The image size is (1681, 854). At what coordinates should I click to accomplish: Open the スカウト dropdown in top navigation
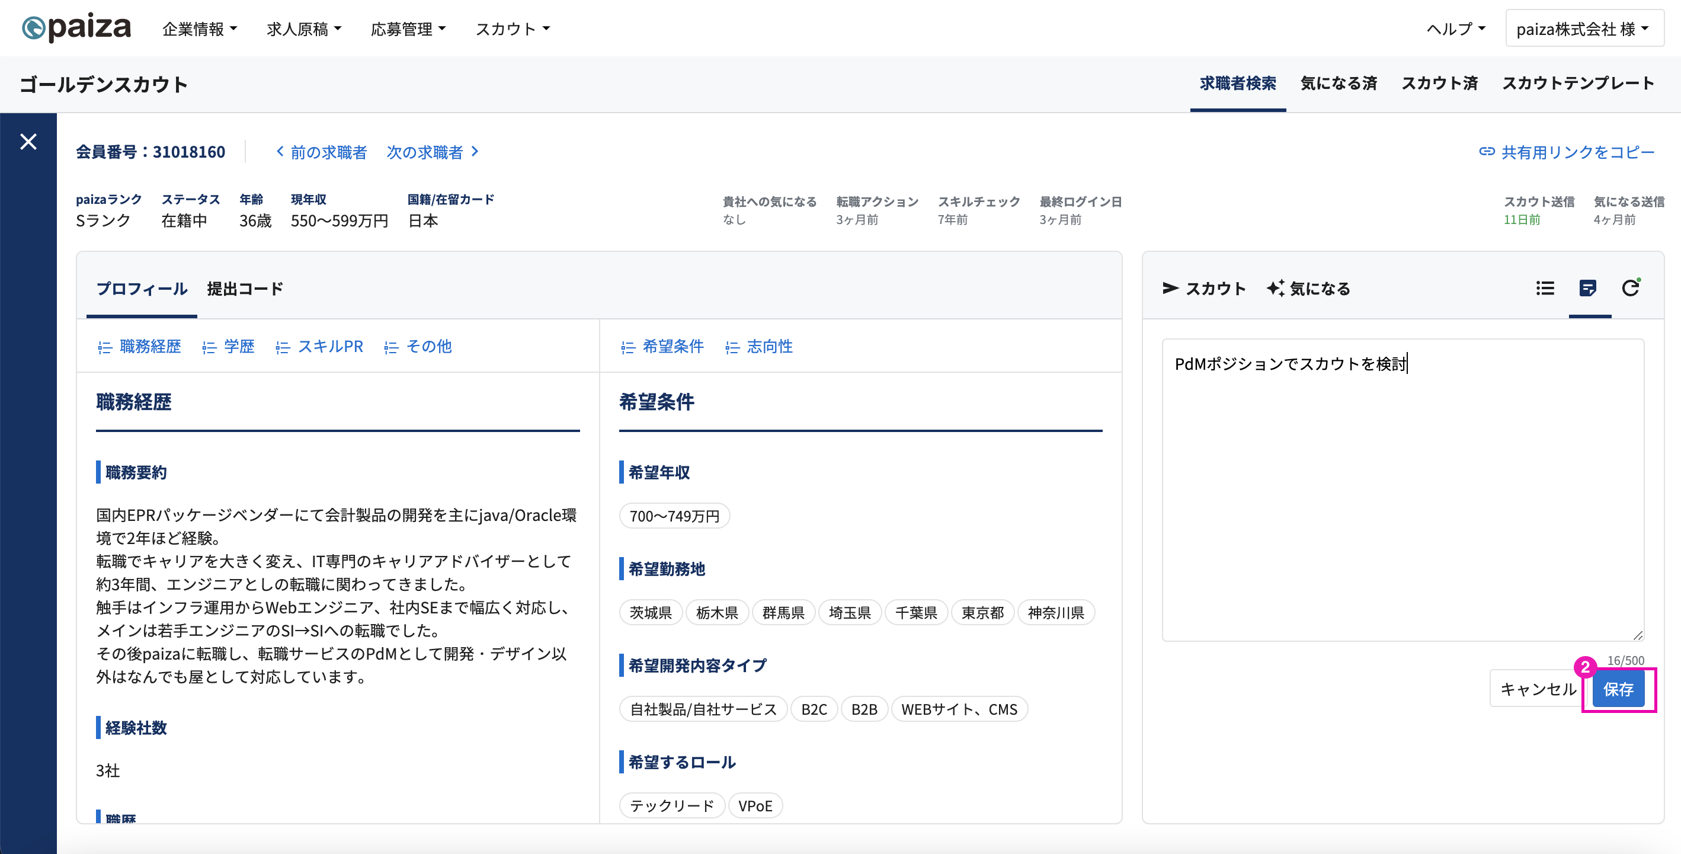click(x=513, y=28)
